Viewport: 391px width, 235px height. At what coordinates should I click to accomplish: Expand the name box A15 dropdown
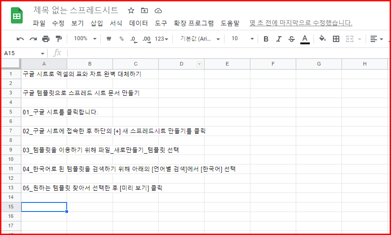pos(42,53)
